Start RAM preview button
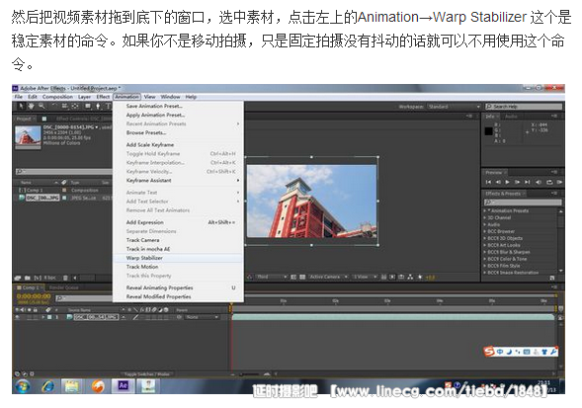Screen dimensions: 582x408 pos(559,182)
